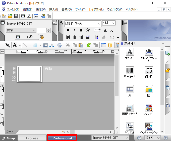This screenshot has height=141, width=171.
Task: Open a file with the folder icon
Action: pyautogui.click(x=10, y=16)
